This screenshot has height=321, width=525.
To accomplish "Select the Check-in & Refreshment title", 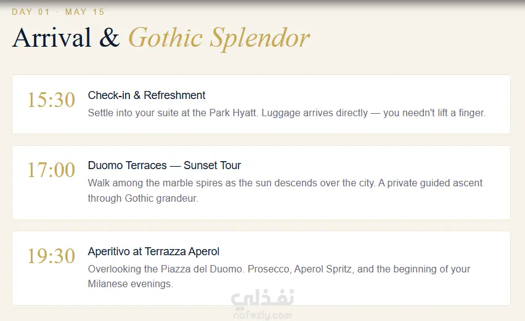I will tap(146, 95).
